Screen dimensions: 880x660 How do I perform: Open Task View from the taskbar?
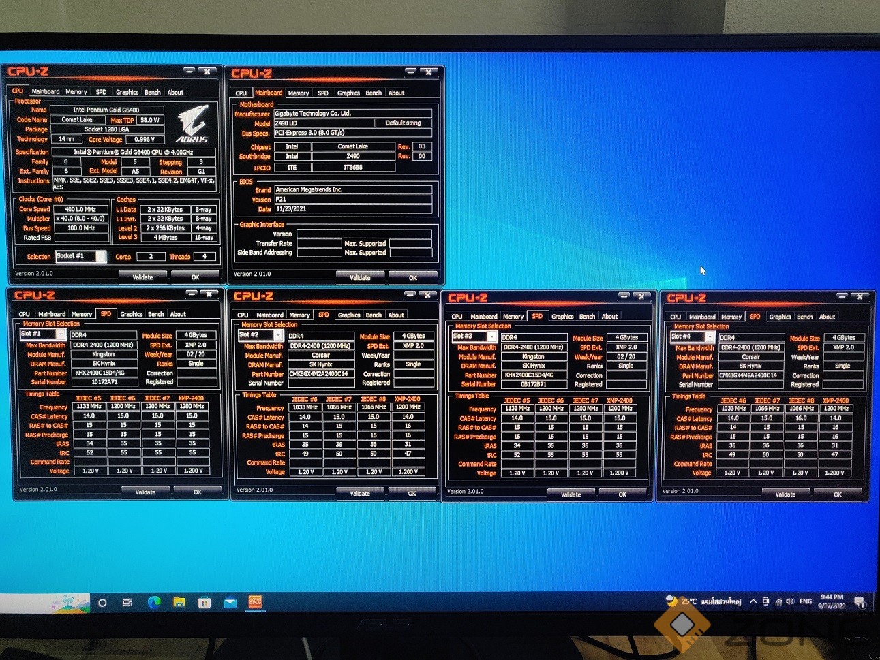127,603
